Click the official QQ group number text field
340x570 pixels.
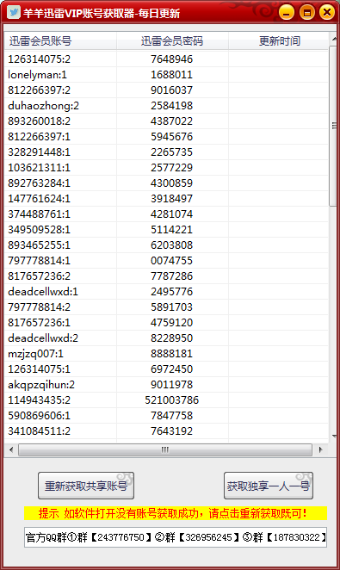click(176, 537)
